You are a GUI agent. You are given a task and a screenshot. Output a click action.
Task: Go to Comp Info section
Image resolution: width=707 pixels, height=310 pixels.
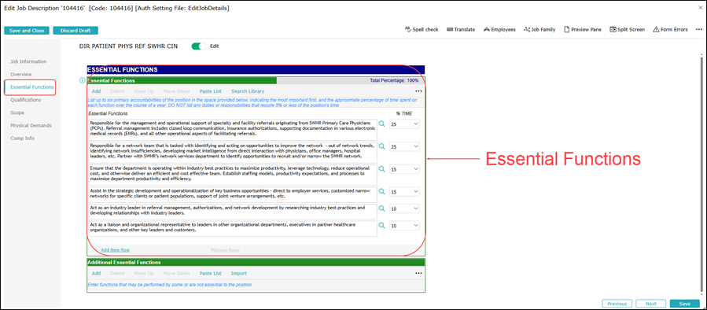coord(23,138)
